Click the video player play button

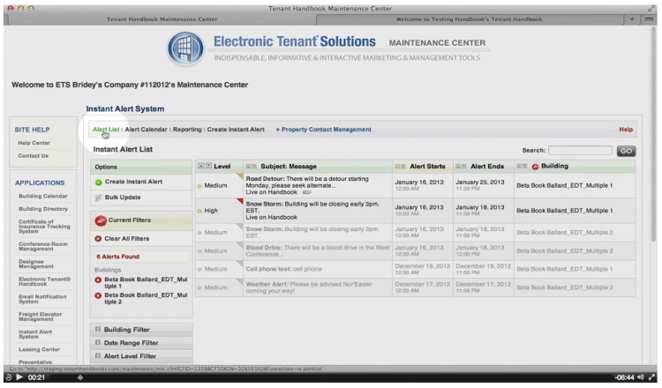pos(18,377)
